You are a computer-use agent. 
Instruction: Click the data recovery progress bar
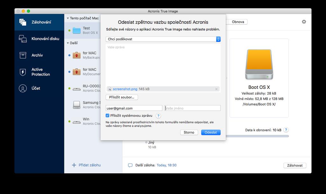coord(257,136)
